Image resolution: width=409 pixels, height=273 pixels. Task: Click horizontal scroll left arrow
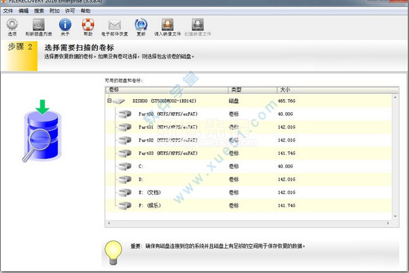(x=109, y=223)
